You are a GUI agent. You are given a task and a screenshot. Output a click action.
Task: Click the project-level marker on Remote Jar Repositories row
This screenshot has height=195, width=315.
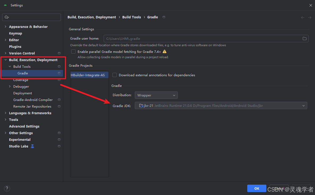point(59,107)
